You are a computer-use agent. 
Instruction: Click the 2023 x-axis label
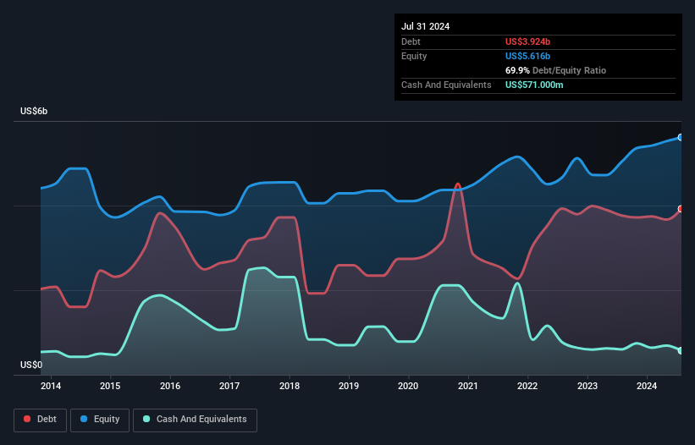pos(587,386)
